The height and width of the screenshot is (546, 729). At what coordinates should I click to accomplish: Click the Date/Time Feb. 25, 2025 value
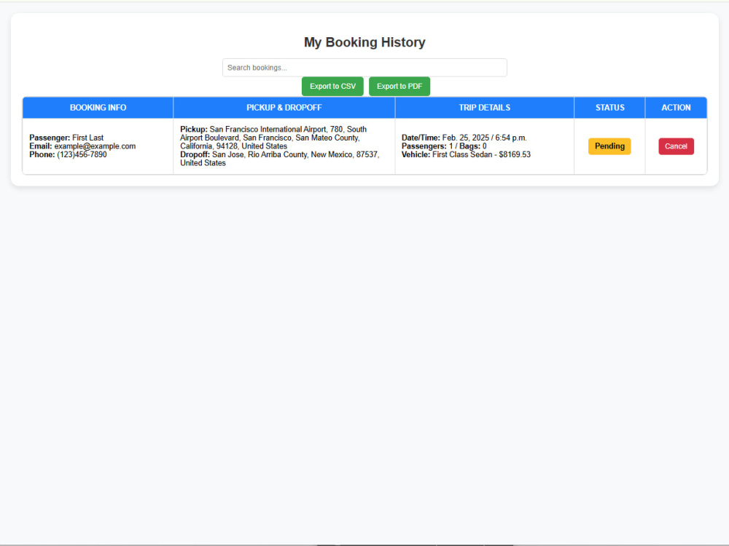click(485, 138)
